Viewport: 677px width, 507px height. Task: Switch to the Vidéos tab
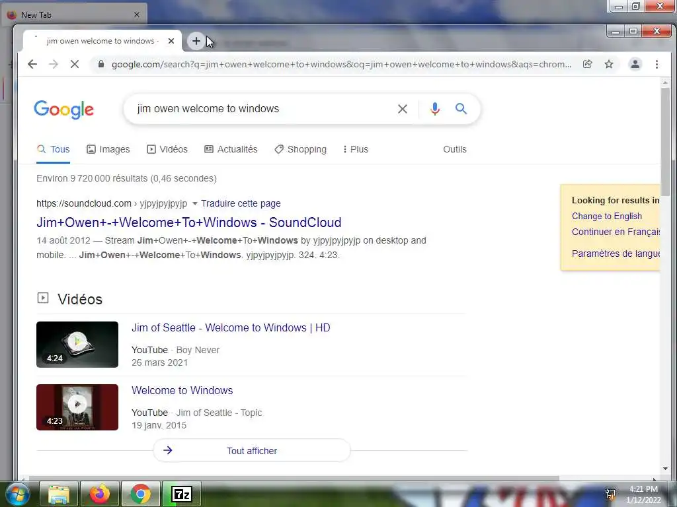[167, 149]
